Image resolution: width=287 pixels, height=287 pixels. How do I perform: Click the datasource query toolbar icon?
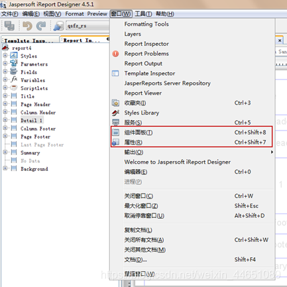coord(58,26)
